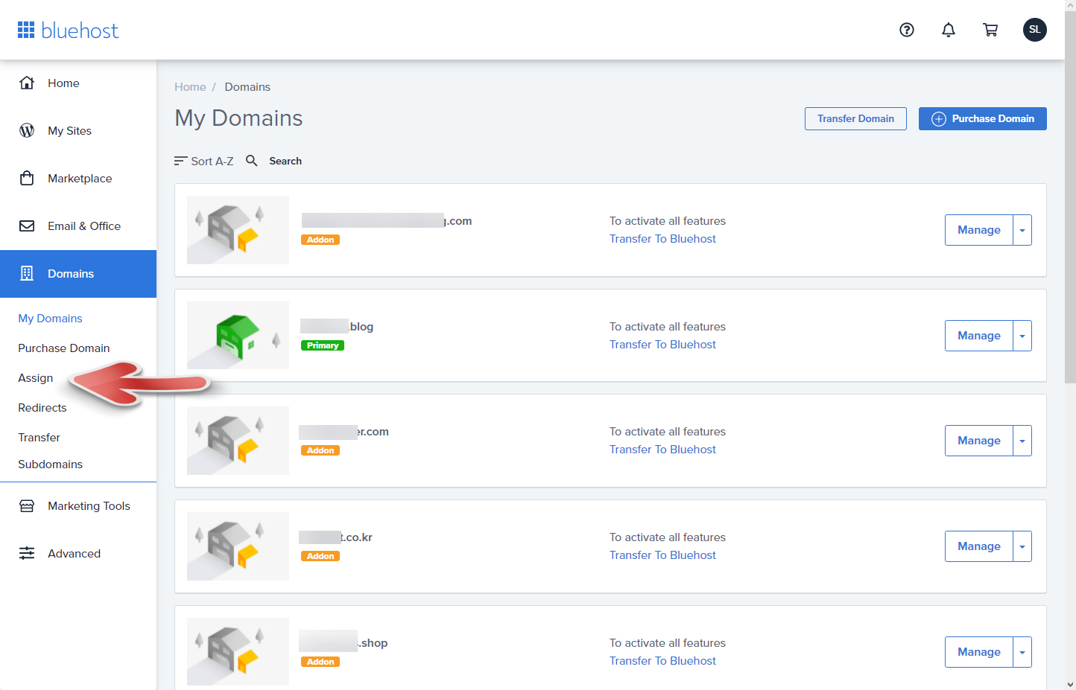
Task: Click the Addon badge on the .shop domain
Action: click(320, 662)
